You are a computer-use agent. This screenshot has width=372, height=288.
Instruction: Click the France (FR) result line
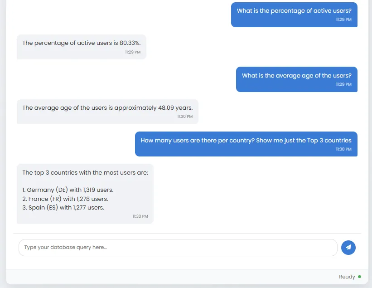(65, 199)
